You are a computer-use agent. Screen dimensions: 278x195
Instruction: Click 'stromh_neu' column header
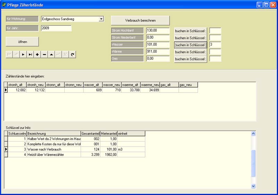(36, 85)
